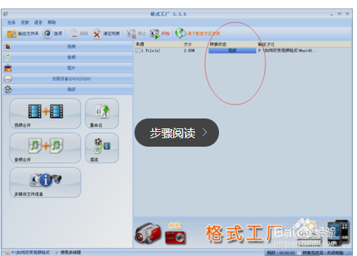Choose the 混流 mux tool
Image resolution: width=357 pixels, height=256 pixels.
coord(102,148)
